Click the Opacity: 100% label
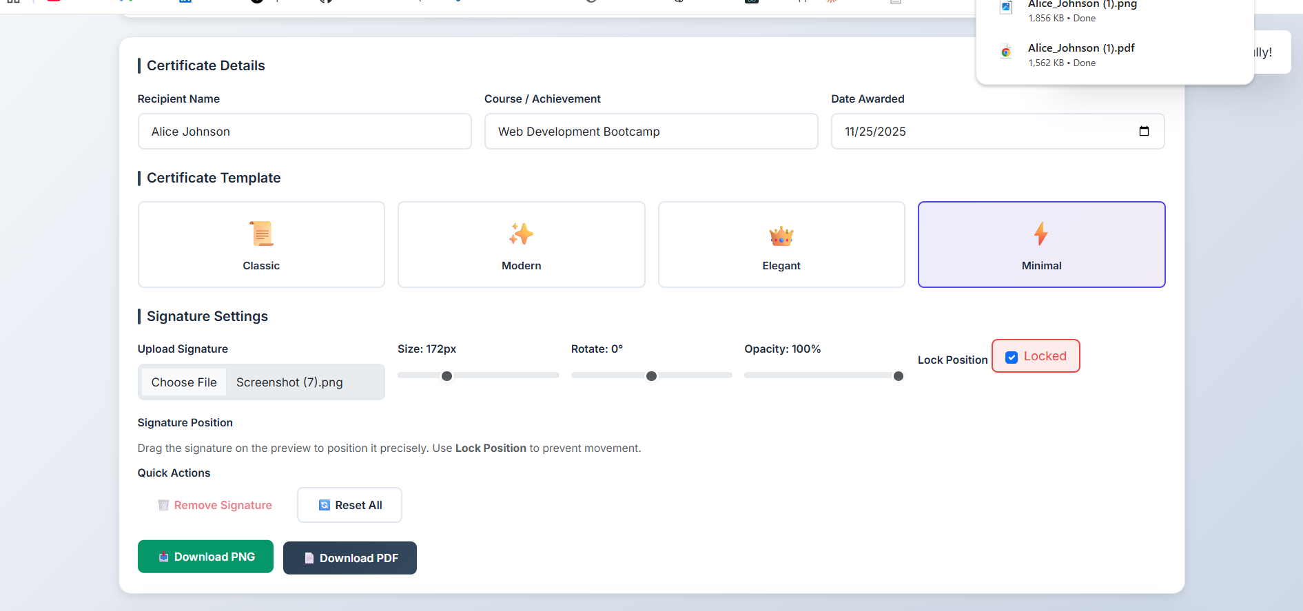The image size is (1303, 611). (x=783, y=349)
